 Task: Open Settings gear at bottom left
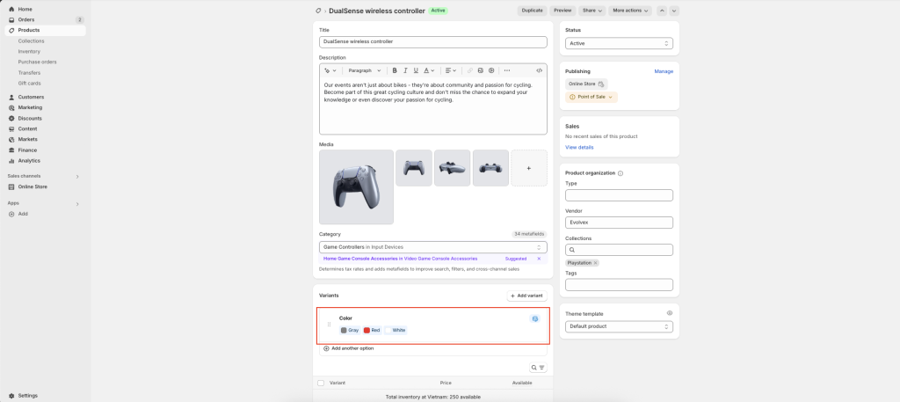click(x=11, y=396)
